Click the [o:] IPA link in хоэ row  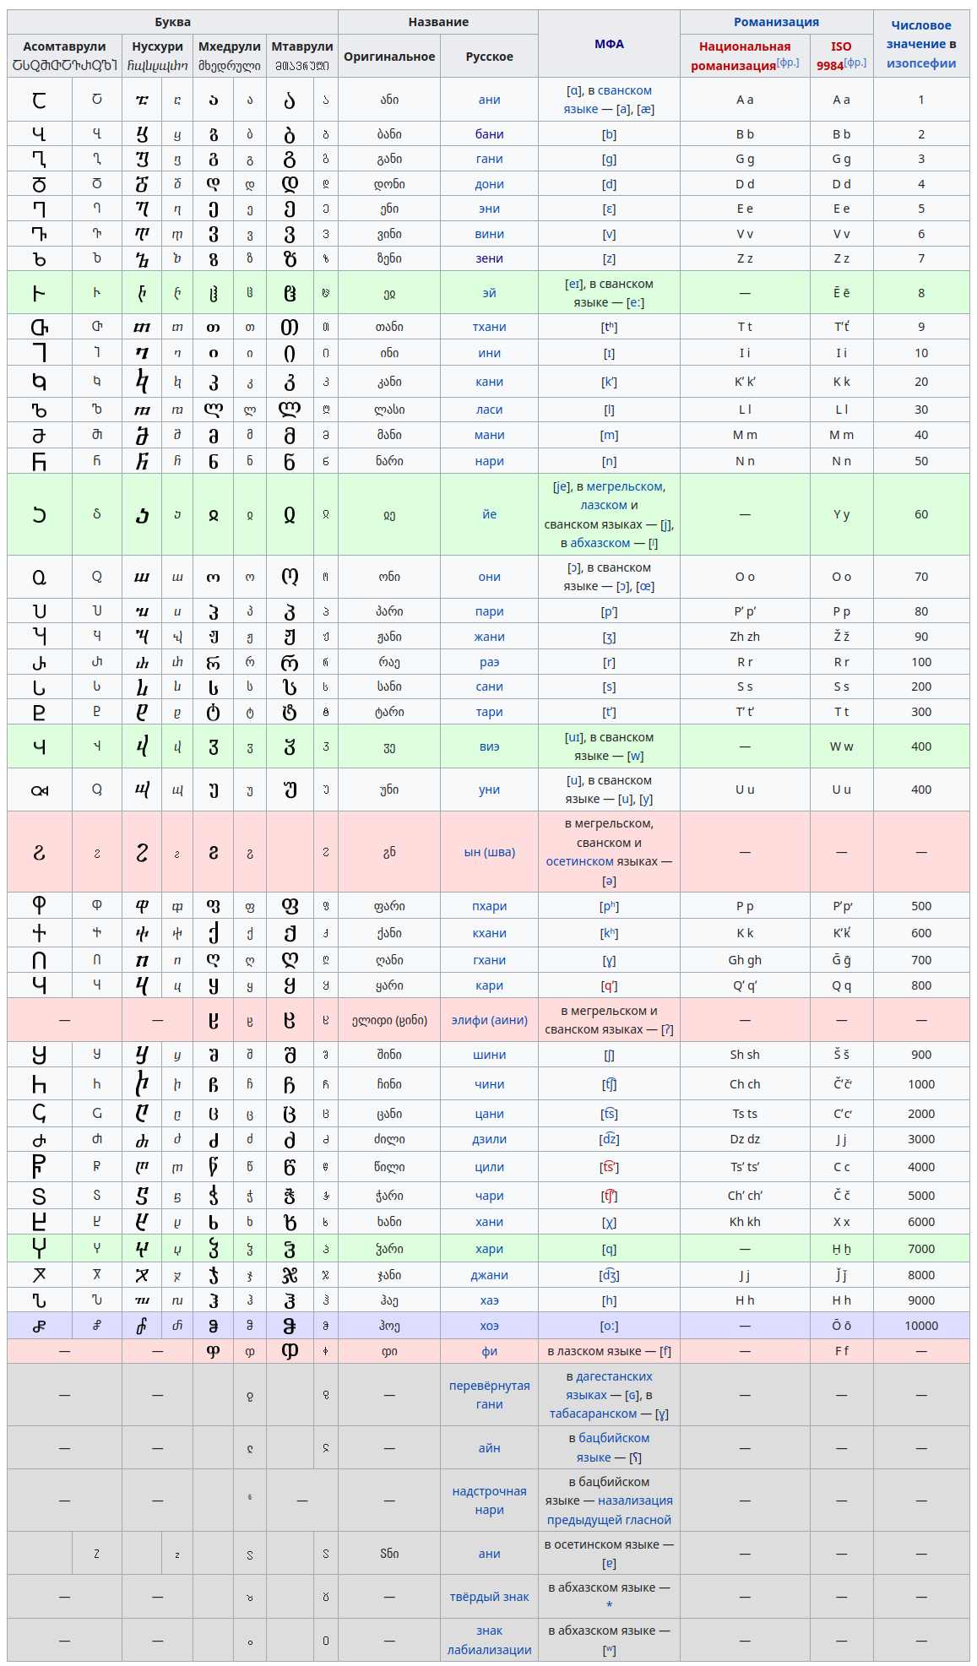(x=609, y=1326)
